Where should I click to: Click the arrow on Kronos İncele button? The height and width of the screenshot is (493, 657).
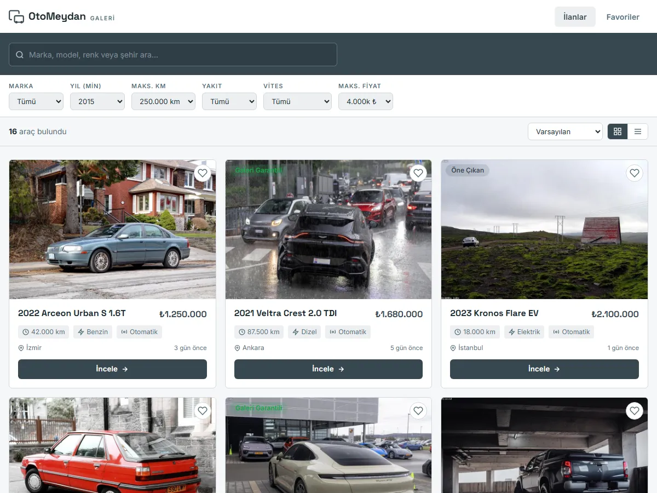click(x=557, y=369)
